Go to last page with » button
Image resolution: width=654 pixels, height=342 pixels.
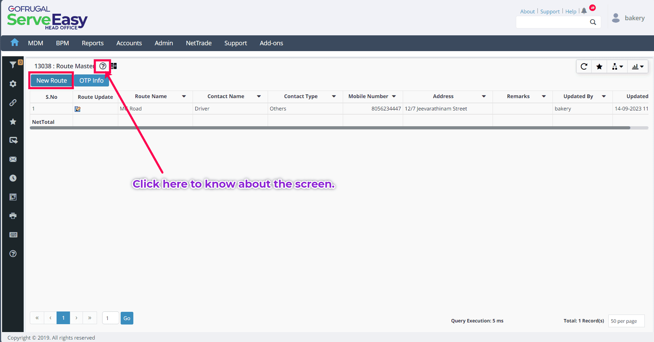[x=90, y=318]
